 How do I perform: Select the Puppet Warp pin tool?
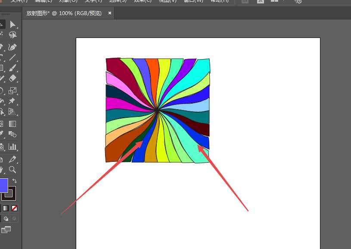point(12,101)
